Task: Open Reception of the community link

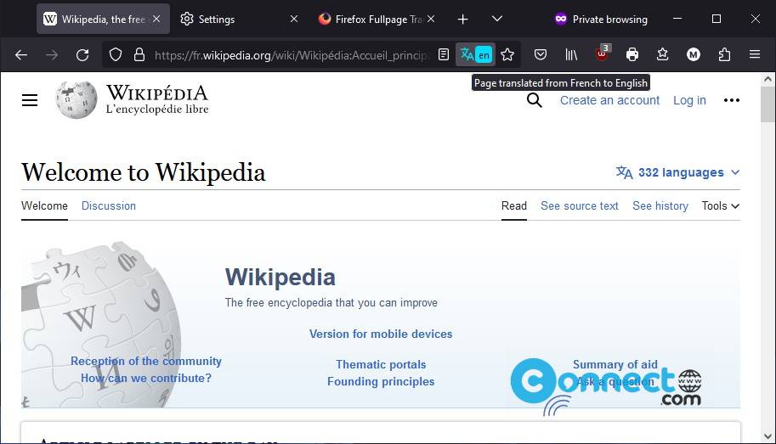Action: click(146, 362)
